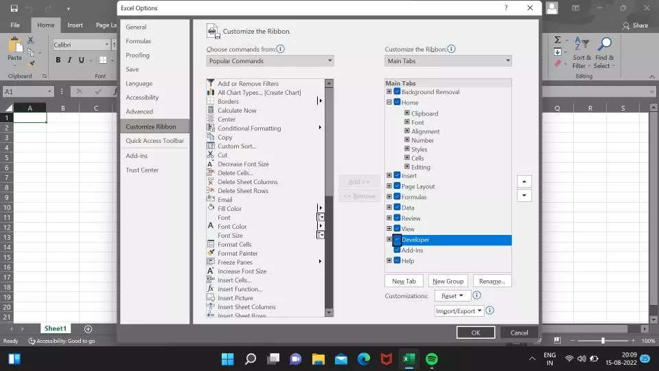Select the Format Painter brush icon
The height and width of the screenshot is (371, 659).
[x=211, y=253]
